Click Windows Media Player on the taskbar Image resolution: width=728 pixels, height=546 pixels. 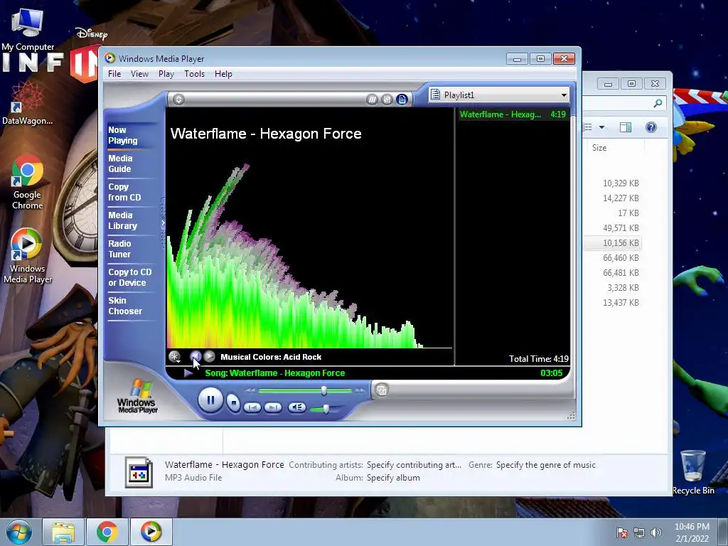[151, 532]
